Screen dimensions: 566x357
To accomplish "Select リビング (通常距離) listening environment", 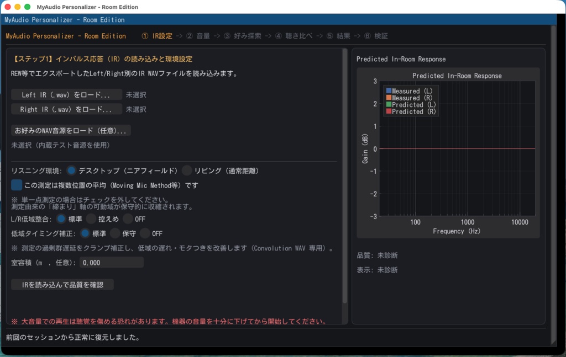I will [187, 170].
